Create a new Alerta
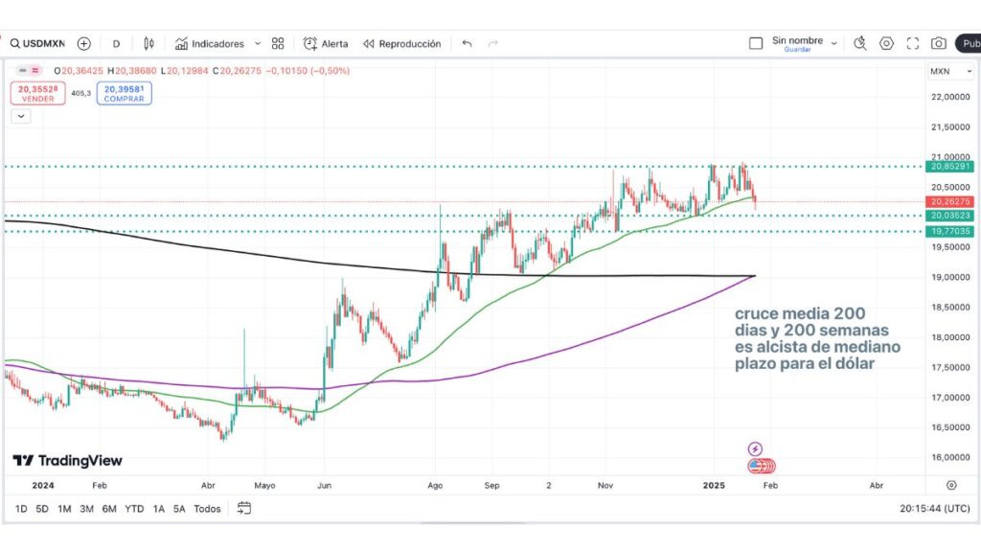This screenshot has height=552, width=981. click(326, 43)
